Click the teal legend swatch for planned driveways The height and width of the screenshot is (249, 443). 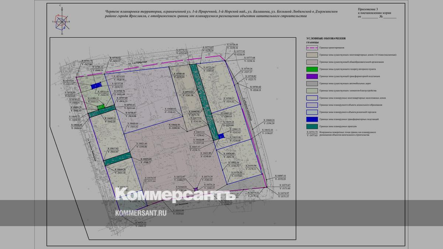tap(312, 127)
